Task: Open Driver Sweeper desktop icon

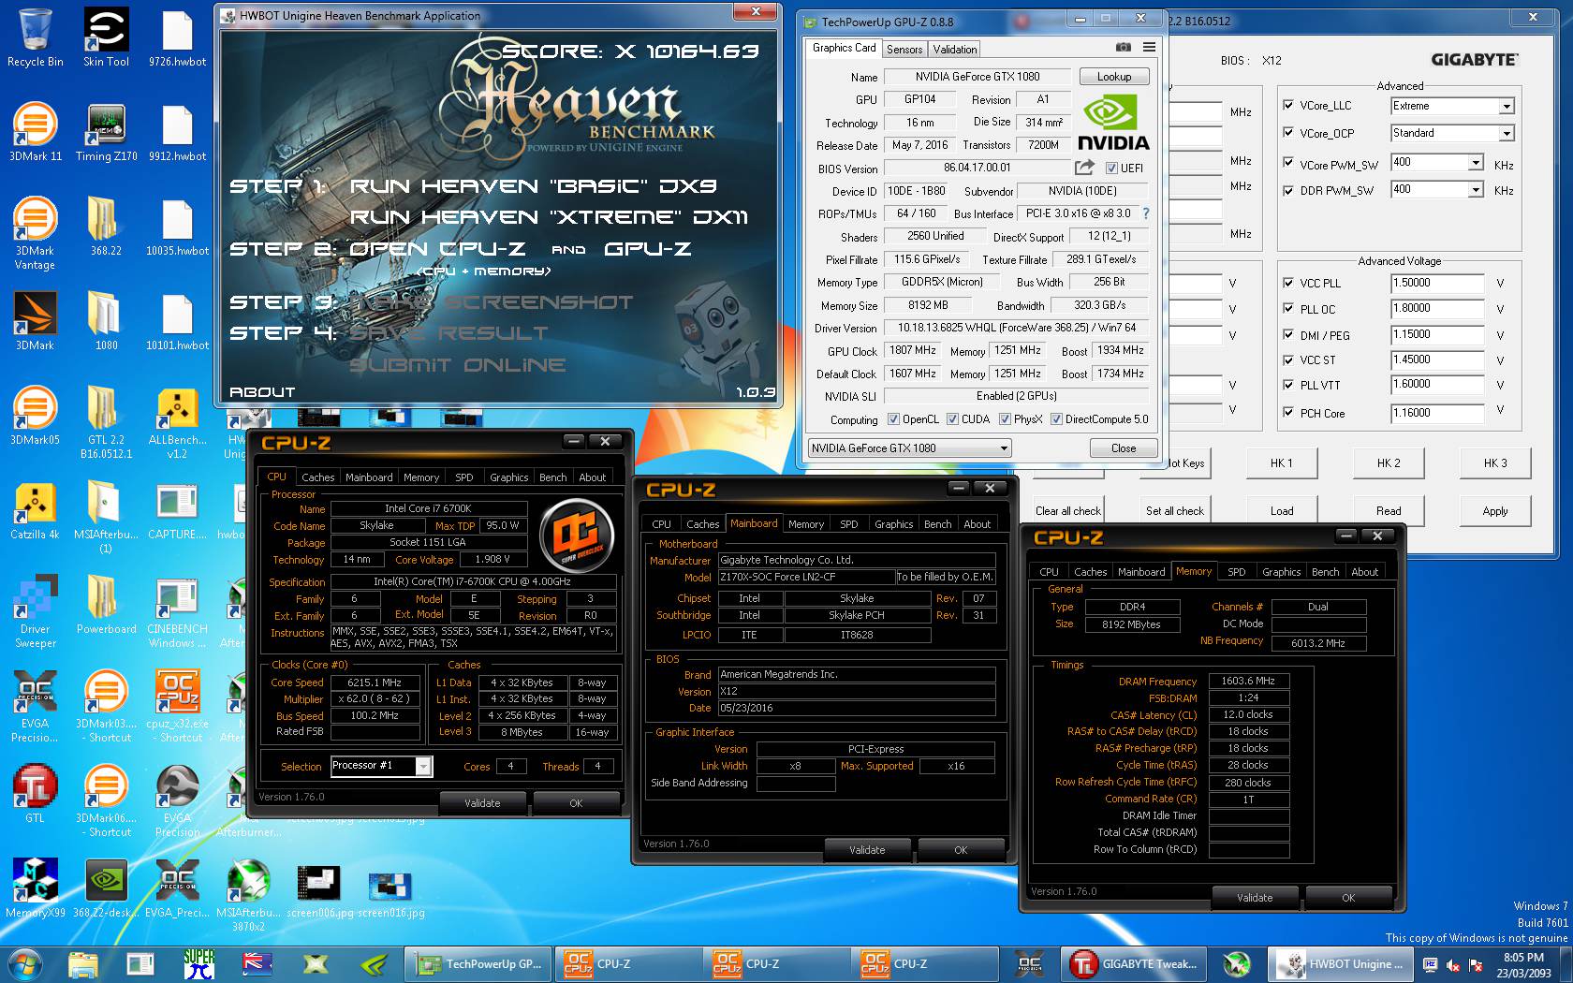Action: [35, 612]
